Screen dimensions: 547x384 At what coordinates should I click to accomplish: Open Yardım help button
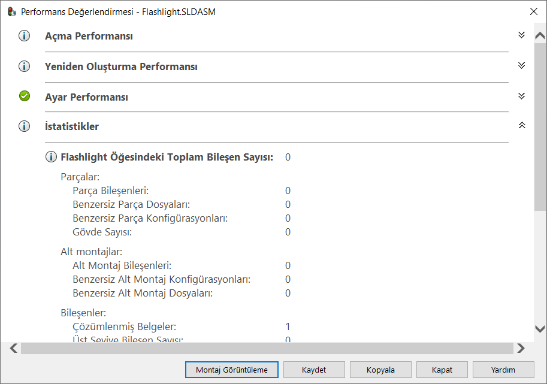[503, 370]
